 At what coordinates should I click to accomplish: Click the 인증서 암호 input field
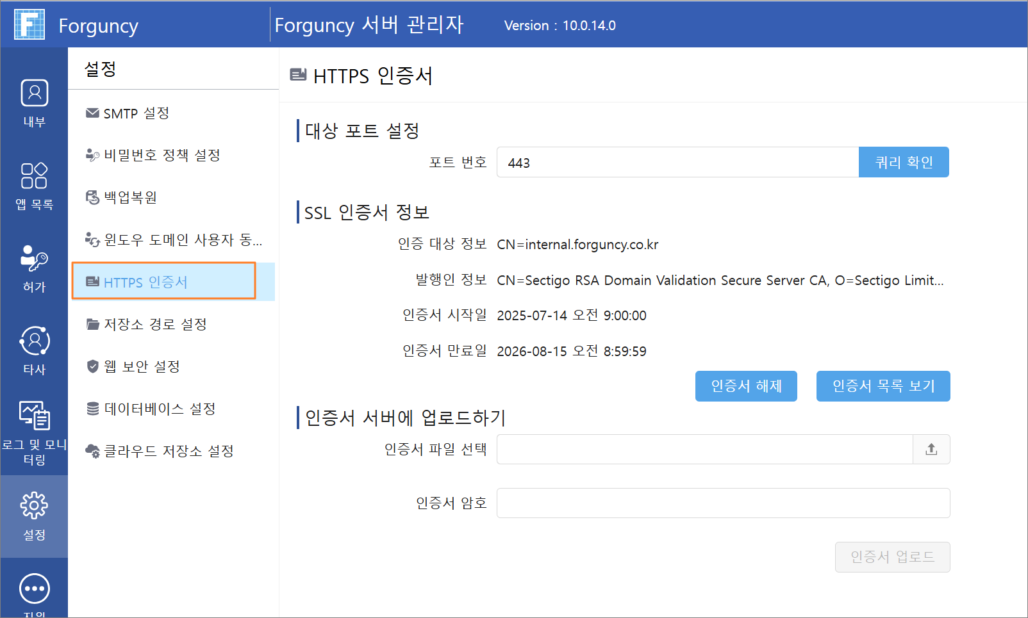tap(723, 503)
